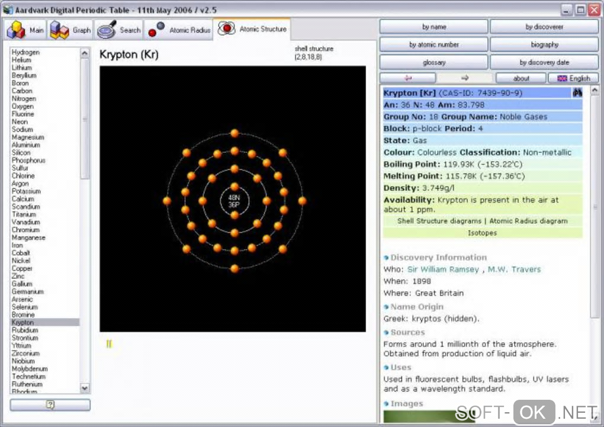Open M.W. Travers biography link
The height and width of the screenshot is (427, 604).
point(514,269)
